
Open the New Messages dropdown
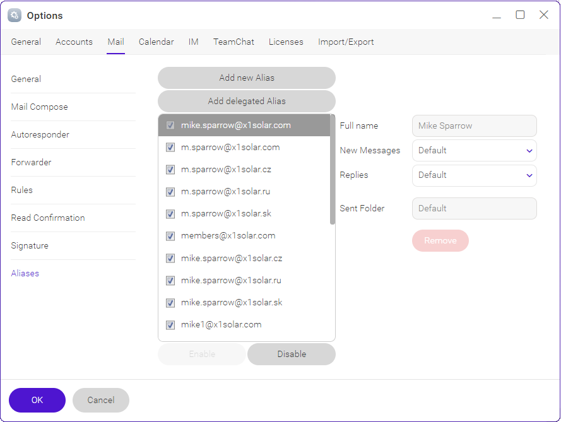click(x=474, y=151)
